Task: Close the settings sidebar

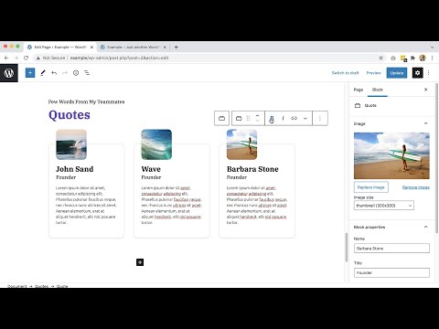Action: point(426,90)
